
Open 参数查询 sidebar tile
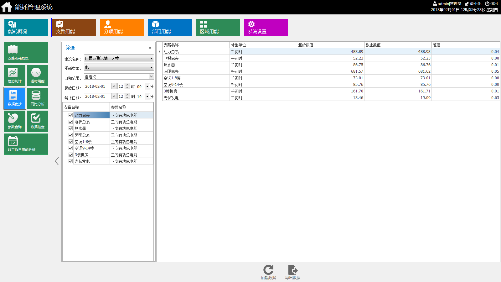tap(15, 121)
